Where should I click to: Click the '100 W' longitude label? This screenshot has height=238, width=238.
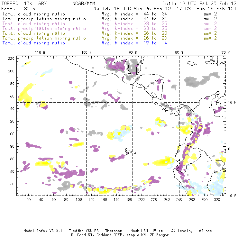[87, 52]
